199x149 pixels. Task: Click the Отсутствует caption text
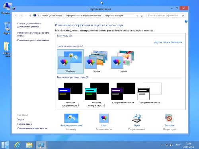click(169, 129)
